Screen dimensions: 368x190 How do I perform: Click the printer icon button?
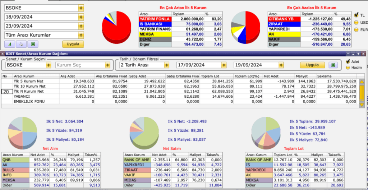coord(21,44)
